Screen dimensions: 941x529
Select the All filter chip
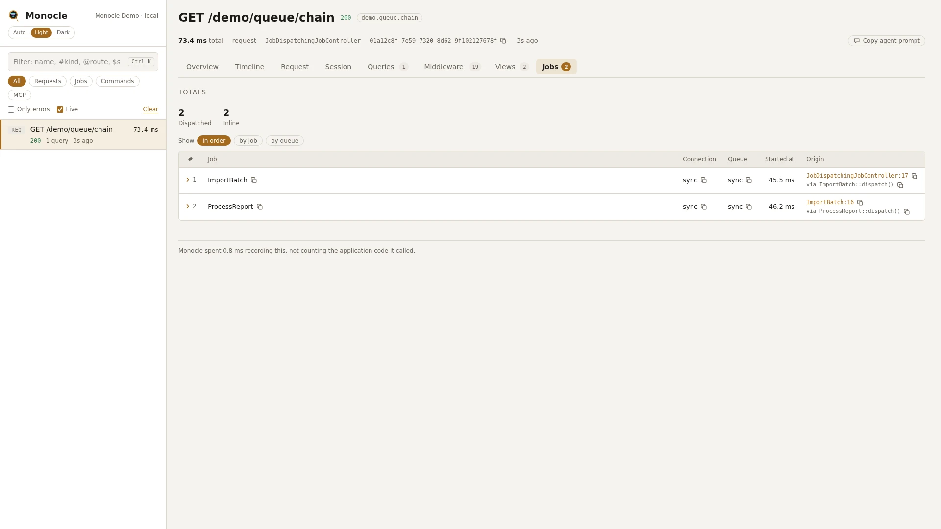point(17,81)
